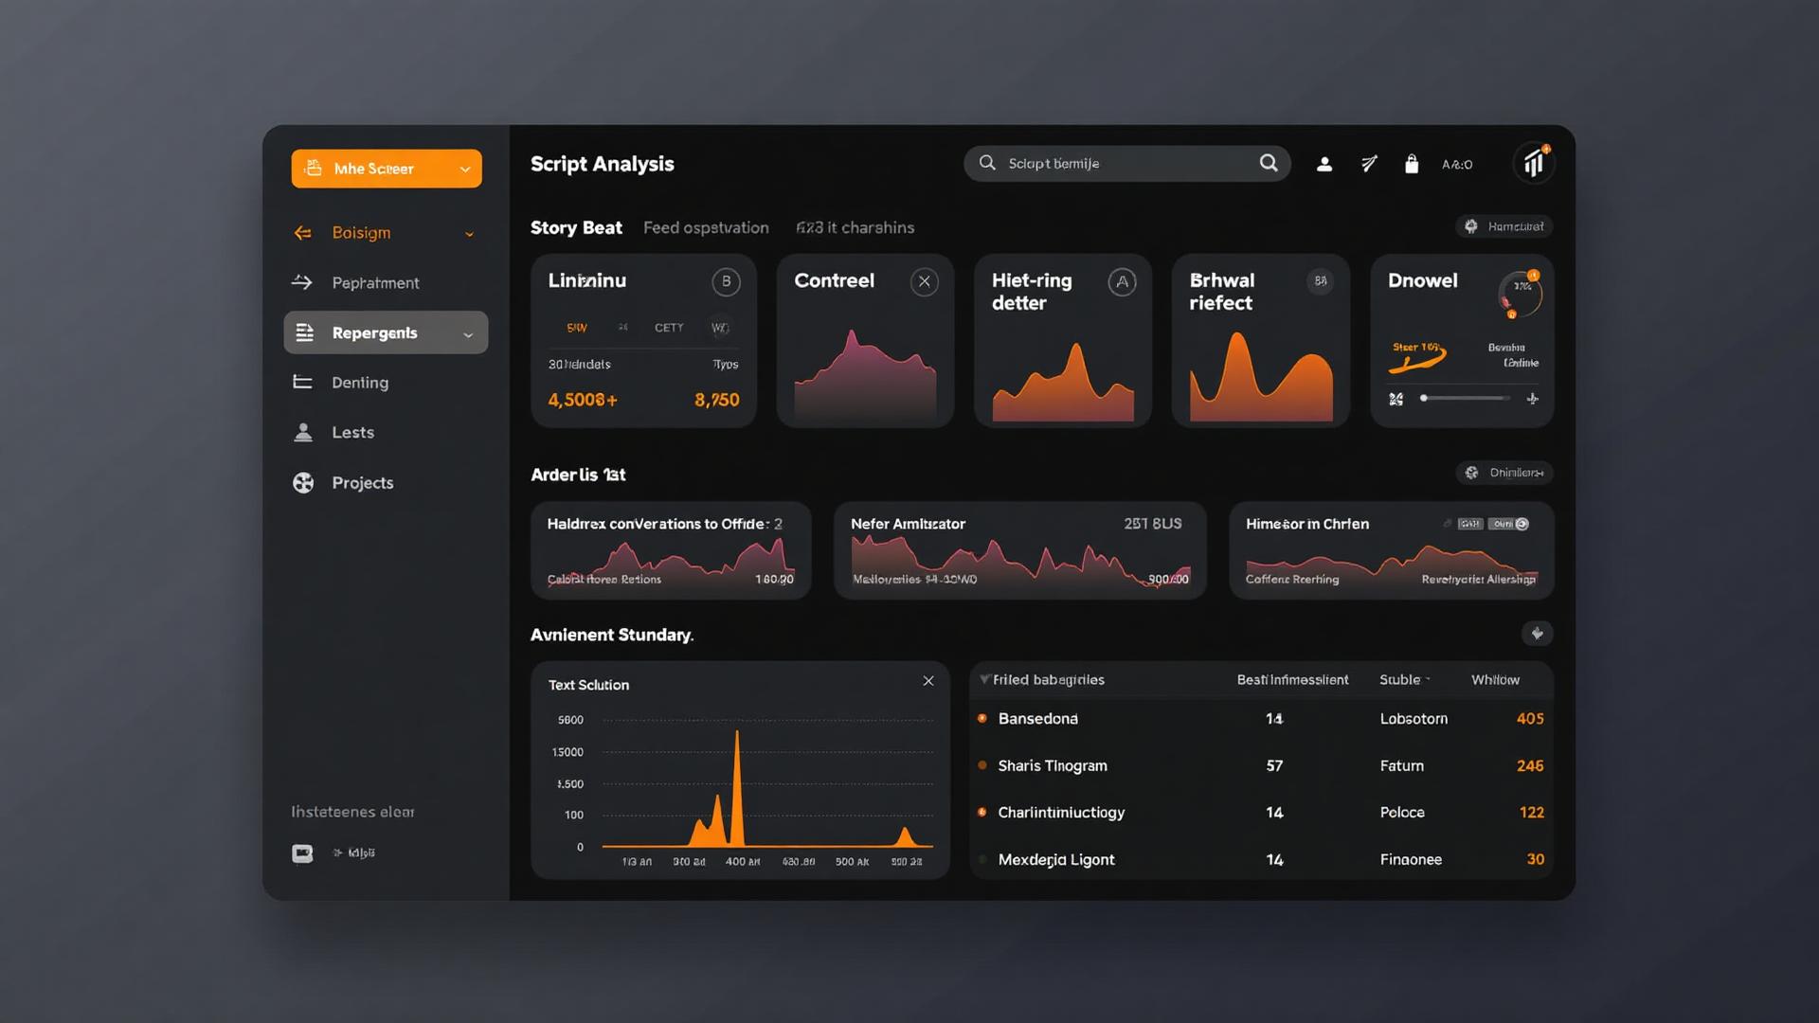1819x1023 pixels.
Task: Open the Mhe Screer orange dropdown
Action: tap(387, 169)
